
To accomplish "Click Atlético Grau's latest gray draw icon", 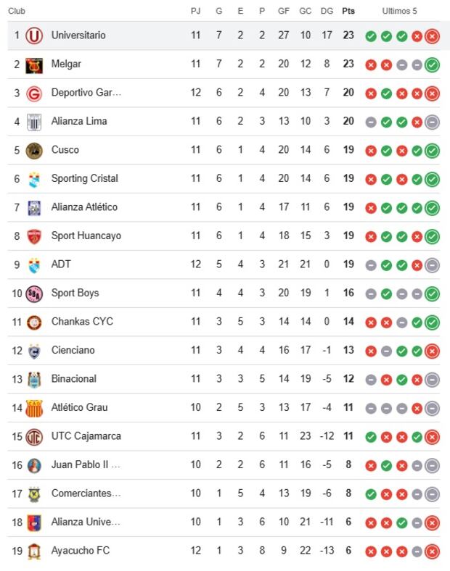I will click(x=433, y=408).
